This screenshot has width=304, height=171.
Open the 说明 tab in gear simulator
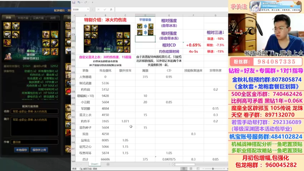click(53, 18)
